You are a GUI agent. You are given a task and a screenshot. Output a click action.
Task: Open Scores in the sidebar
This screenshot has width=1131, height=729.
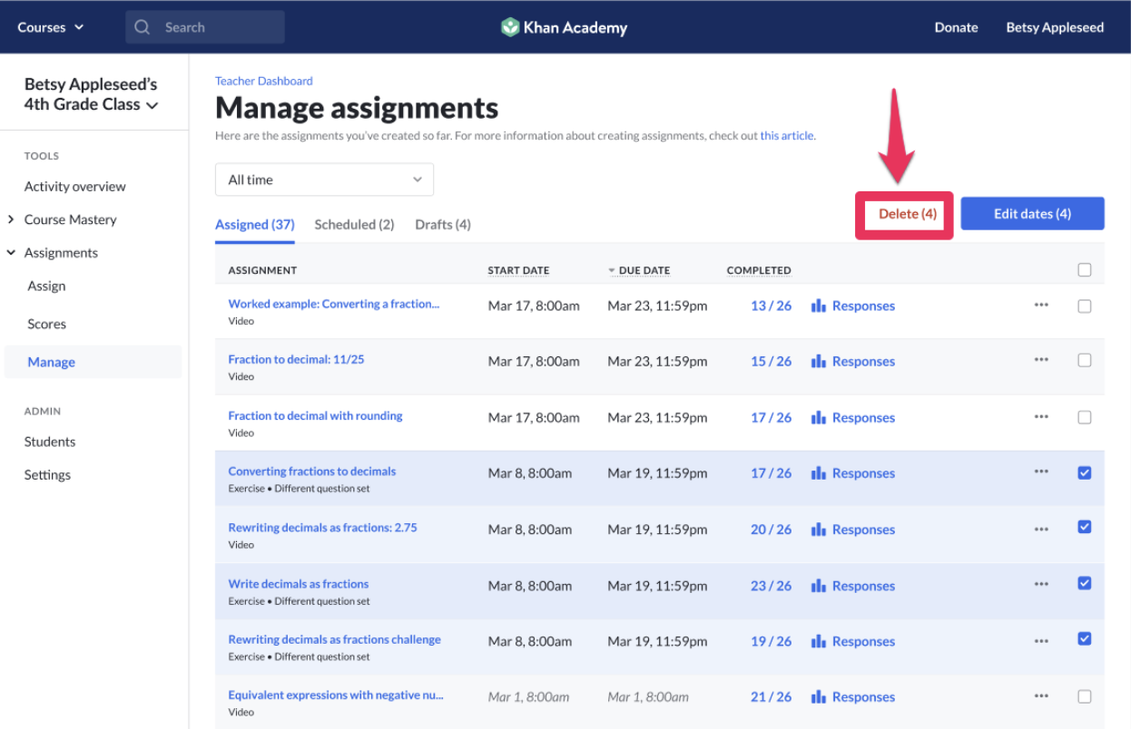[x=46, y=324]
